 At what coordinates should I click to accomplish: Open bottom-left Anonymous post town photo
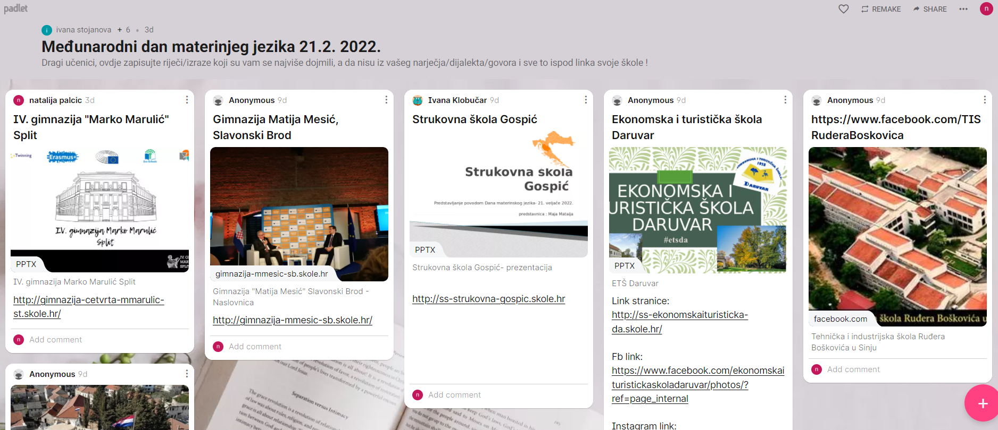point(99,407)
